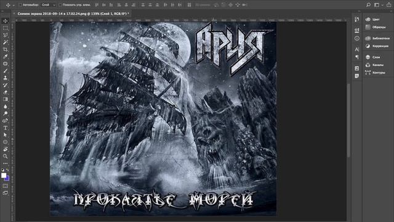Change the screen mode from toolbox
The width and height of the screenshot is (394, 222).
tap(6, 193)
